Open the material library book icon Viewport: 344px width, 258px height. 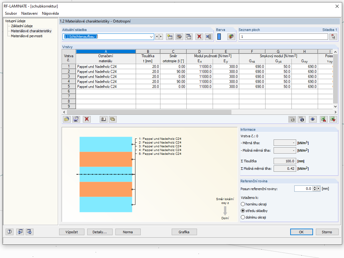[103, 119]
